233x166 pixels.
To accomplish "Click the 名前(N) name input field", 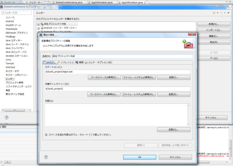I will pos(123,56).
